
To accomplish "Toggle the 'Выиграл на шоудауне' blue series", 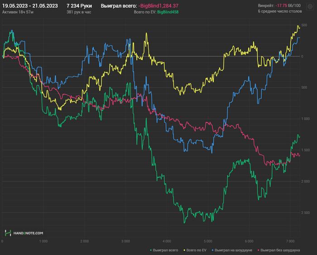I will click(232, 250).
